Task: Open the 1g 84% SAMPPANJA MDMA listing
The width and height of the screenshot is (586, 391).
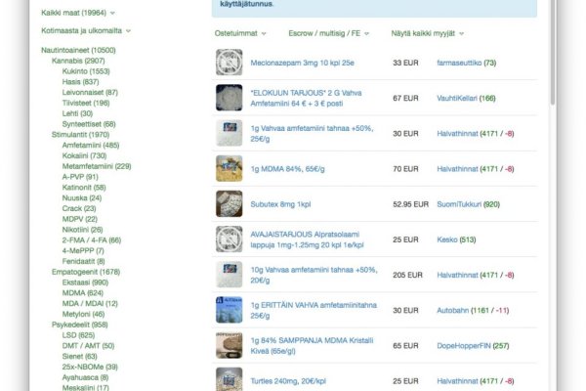Action: pyautogui.click(x=312, y=346)
